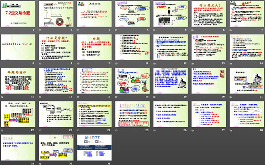Click the animation star under slide 18

click(116, 97)
